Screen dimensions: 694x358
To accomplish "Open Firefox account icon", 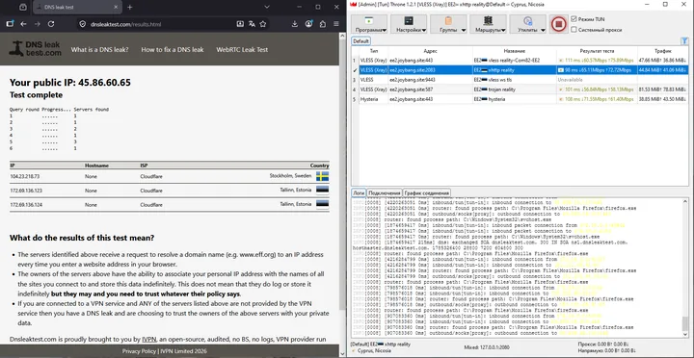I will 309,24.
